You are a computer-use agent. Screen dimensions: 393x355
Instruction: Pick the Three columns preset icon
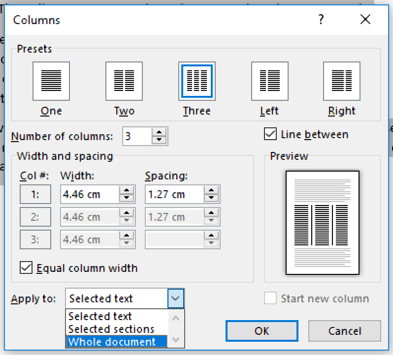tap(196, 81)
